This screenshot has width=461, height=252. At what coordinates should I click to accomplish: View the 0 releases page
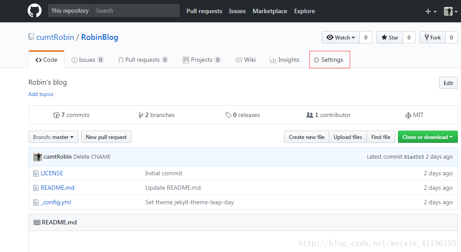(x=243, y=115)
